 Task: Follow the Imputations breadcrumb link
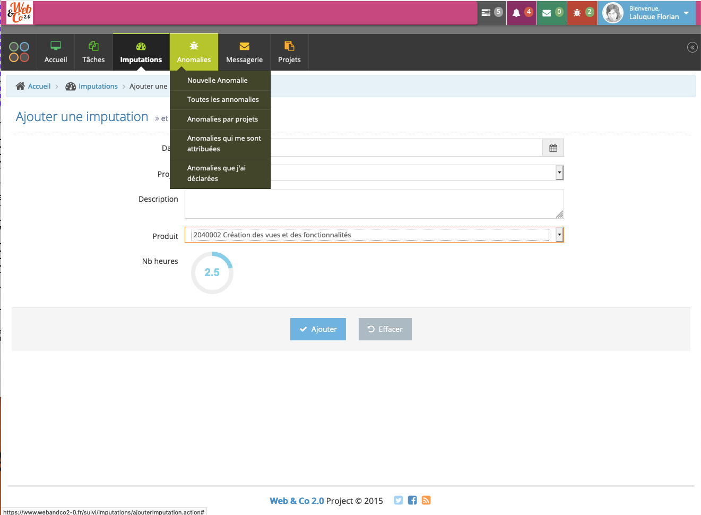pyautogui.click(x=98, y=86)
